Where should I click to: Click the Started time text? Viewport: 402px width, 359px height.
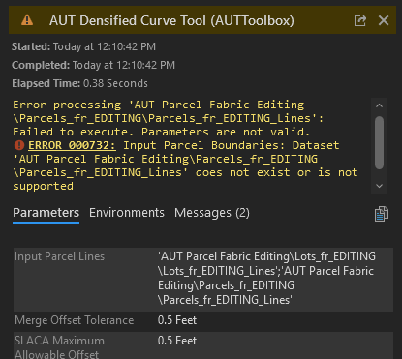coord(83,46)
